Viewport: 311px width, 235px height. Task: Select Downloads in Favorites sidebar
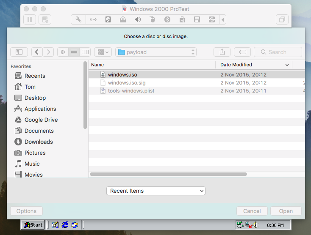(39, 142)
